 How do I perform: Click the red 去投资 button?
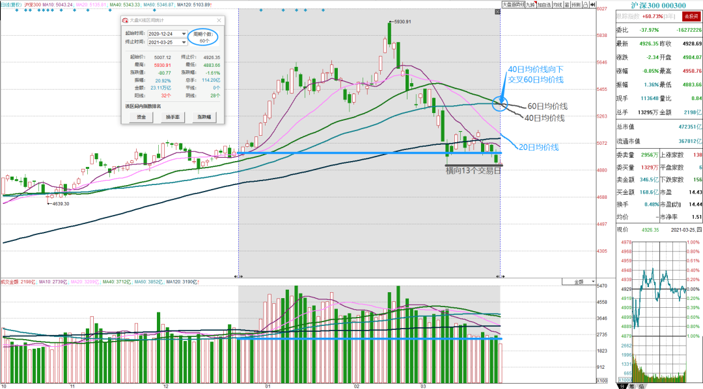tap(691, 16)
